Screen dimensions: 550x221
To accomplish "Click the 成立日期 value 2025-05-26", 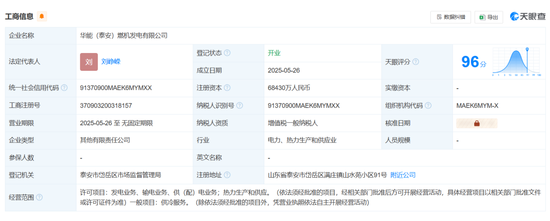I will [x=284, y=70].
